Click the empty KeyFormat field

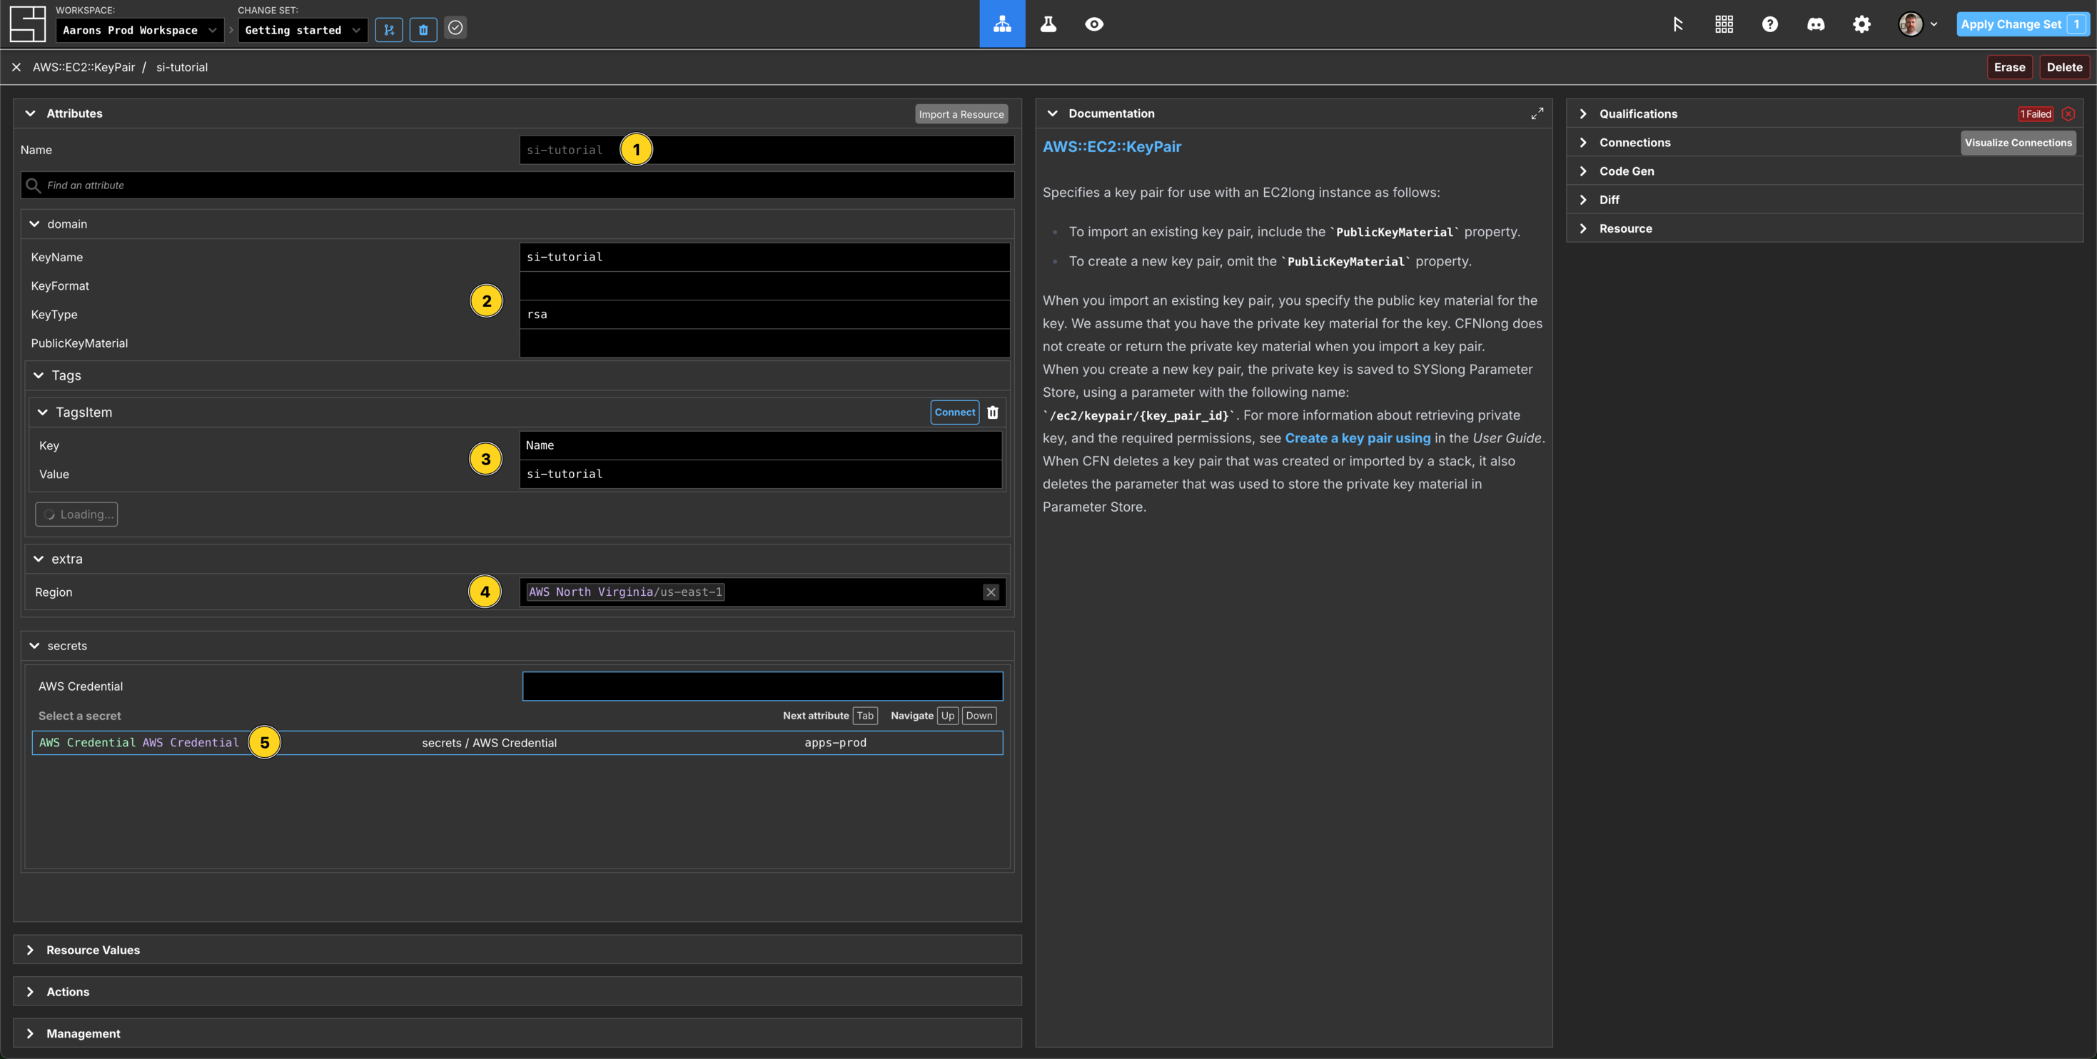click(x=764, y=285)
